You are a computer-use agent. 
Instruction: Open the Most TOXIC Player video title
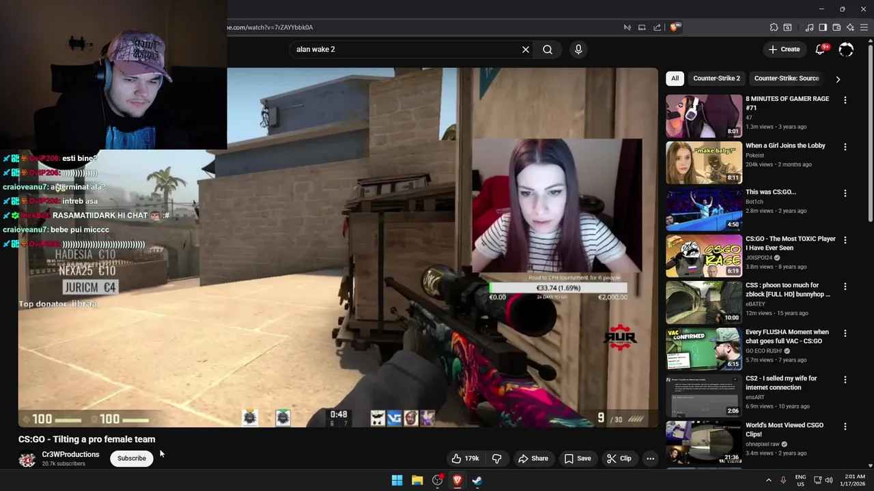coord(791,243)
